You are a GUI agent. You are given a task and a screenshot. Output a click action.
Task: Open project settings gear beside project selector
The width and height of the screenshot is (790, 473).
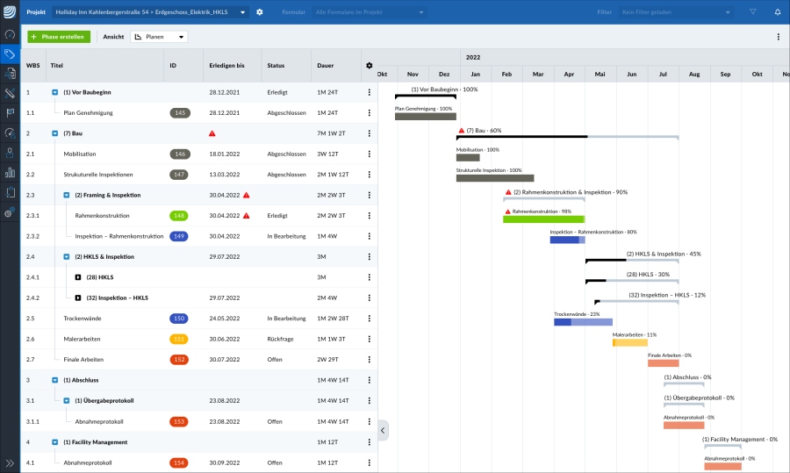(x=259, y=12)
